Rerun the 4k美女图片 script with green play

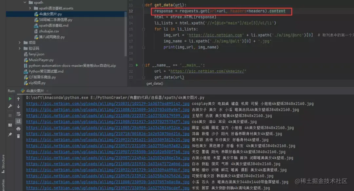click(x=10, y=99)
